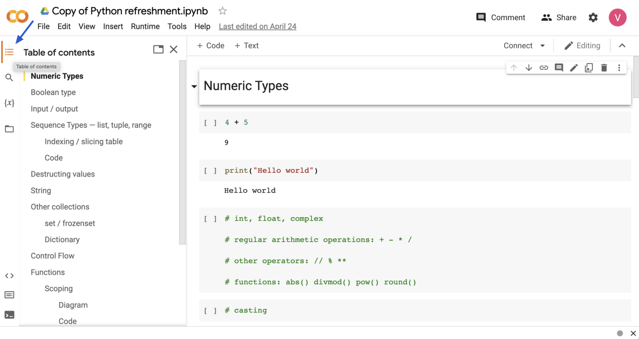639x339 pixels.
Task: Open the Edit menu
Action: [x=64, y=26]
